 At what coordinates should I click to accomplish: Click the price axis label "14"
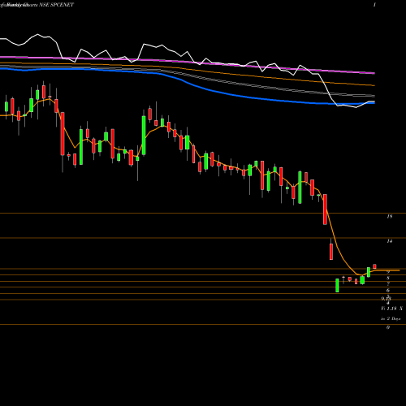[390, 241]
